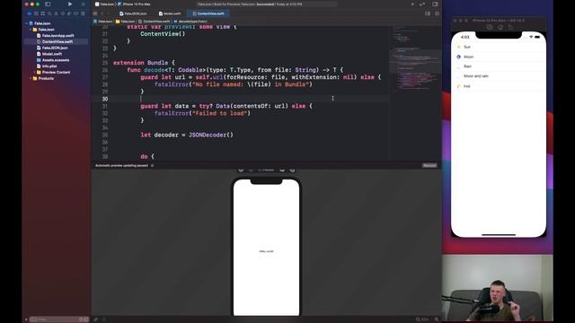Open canvas zoom percentage control

click(422, 319)
